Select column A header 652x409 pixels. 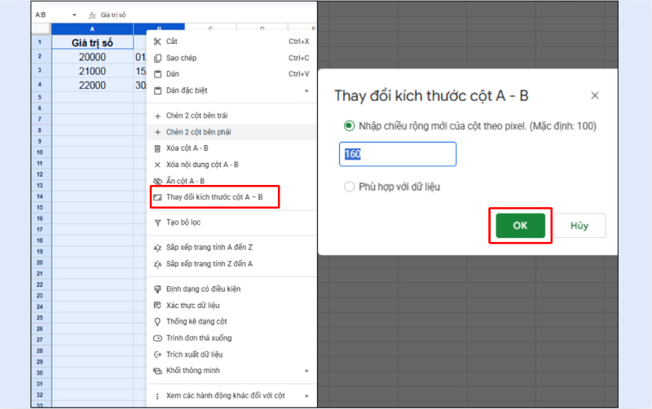(x=92, y=29)
